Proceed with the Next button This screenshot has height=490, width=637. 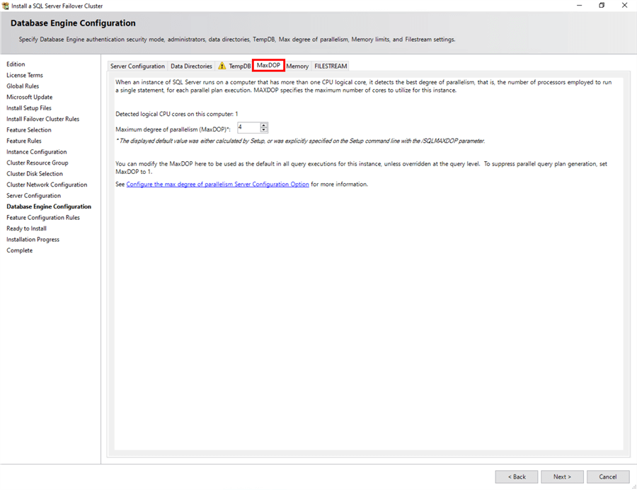click(562, 477)
